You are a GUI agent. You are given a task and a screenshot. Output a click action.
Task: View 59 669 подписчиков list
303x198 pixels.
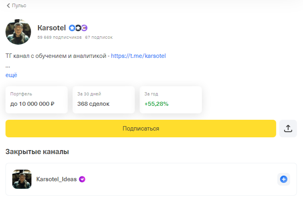click(x=59, y=37)
